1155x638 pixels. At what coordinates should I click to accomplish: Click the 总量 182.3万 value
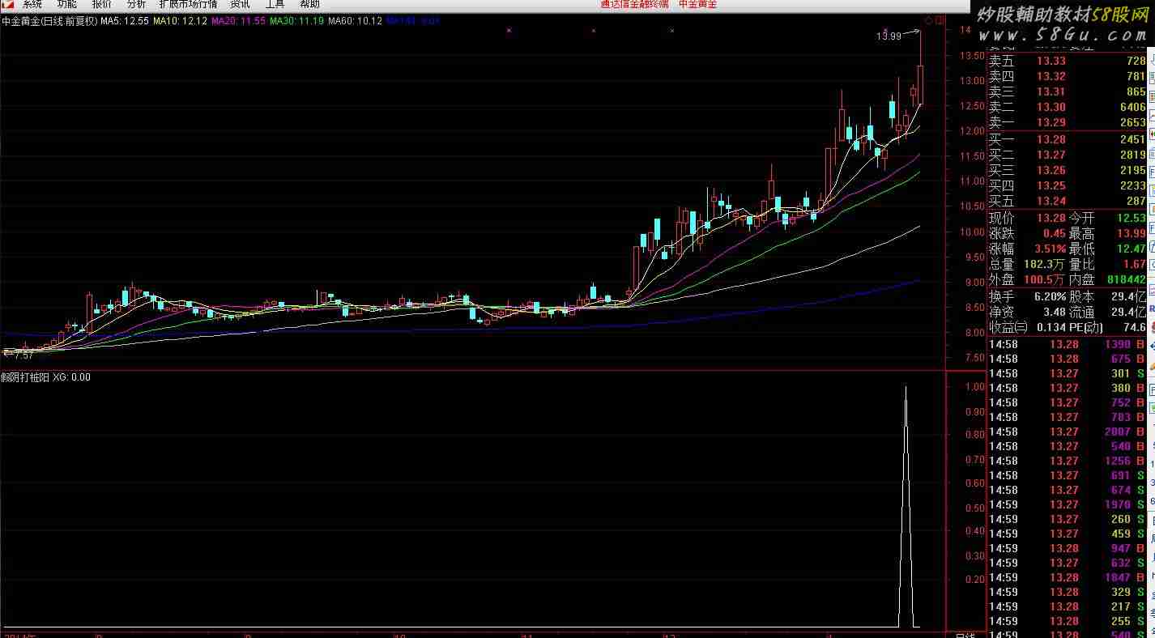[1045, 264]
